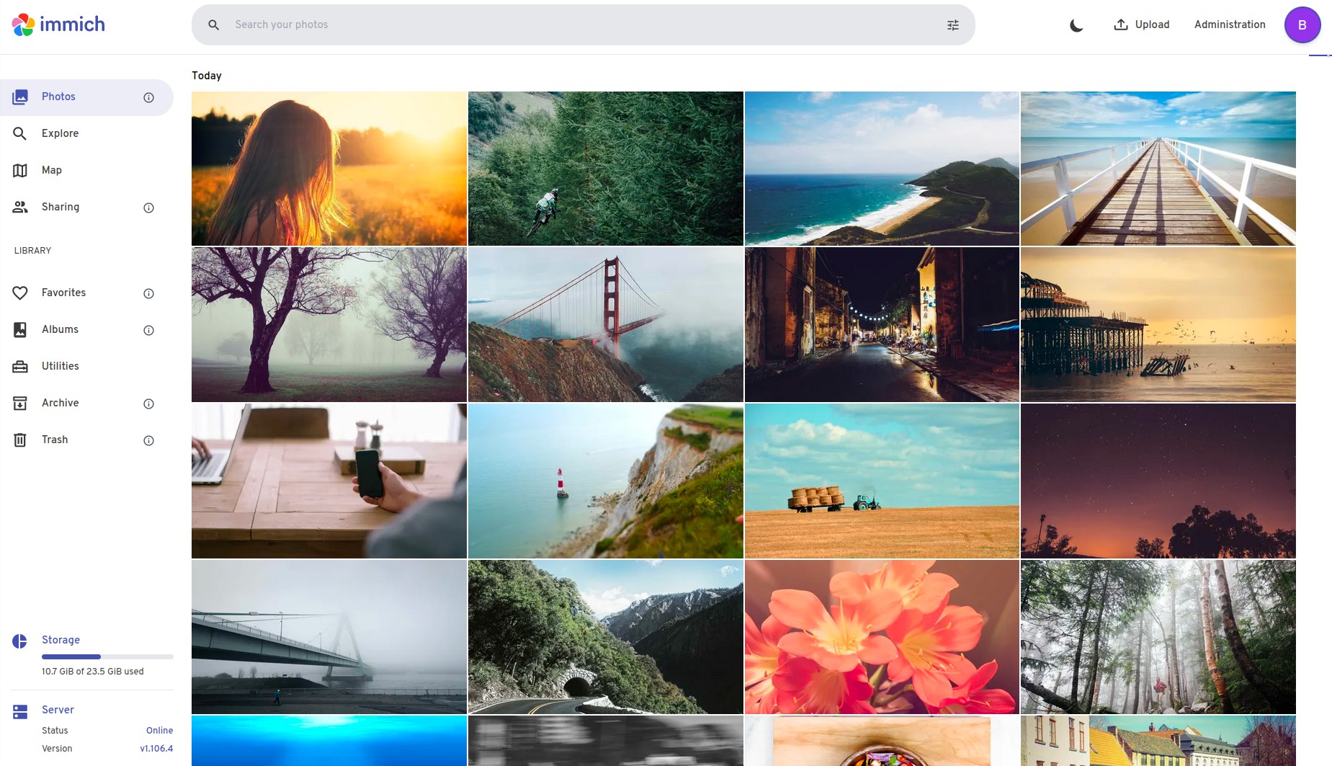Click the Today date header
The image size is (1332, 766).
tap(207, 76)
